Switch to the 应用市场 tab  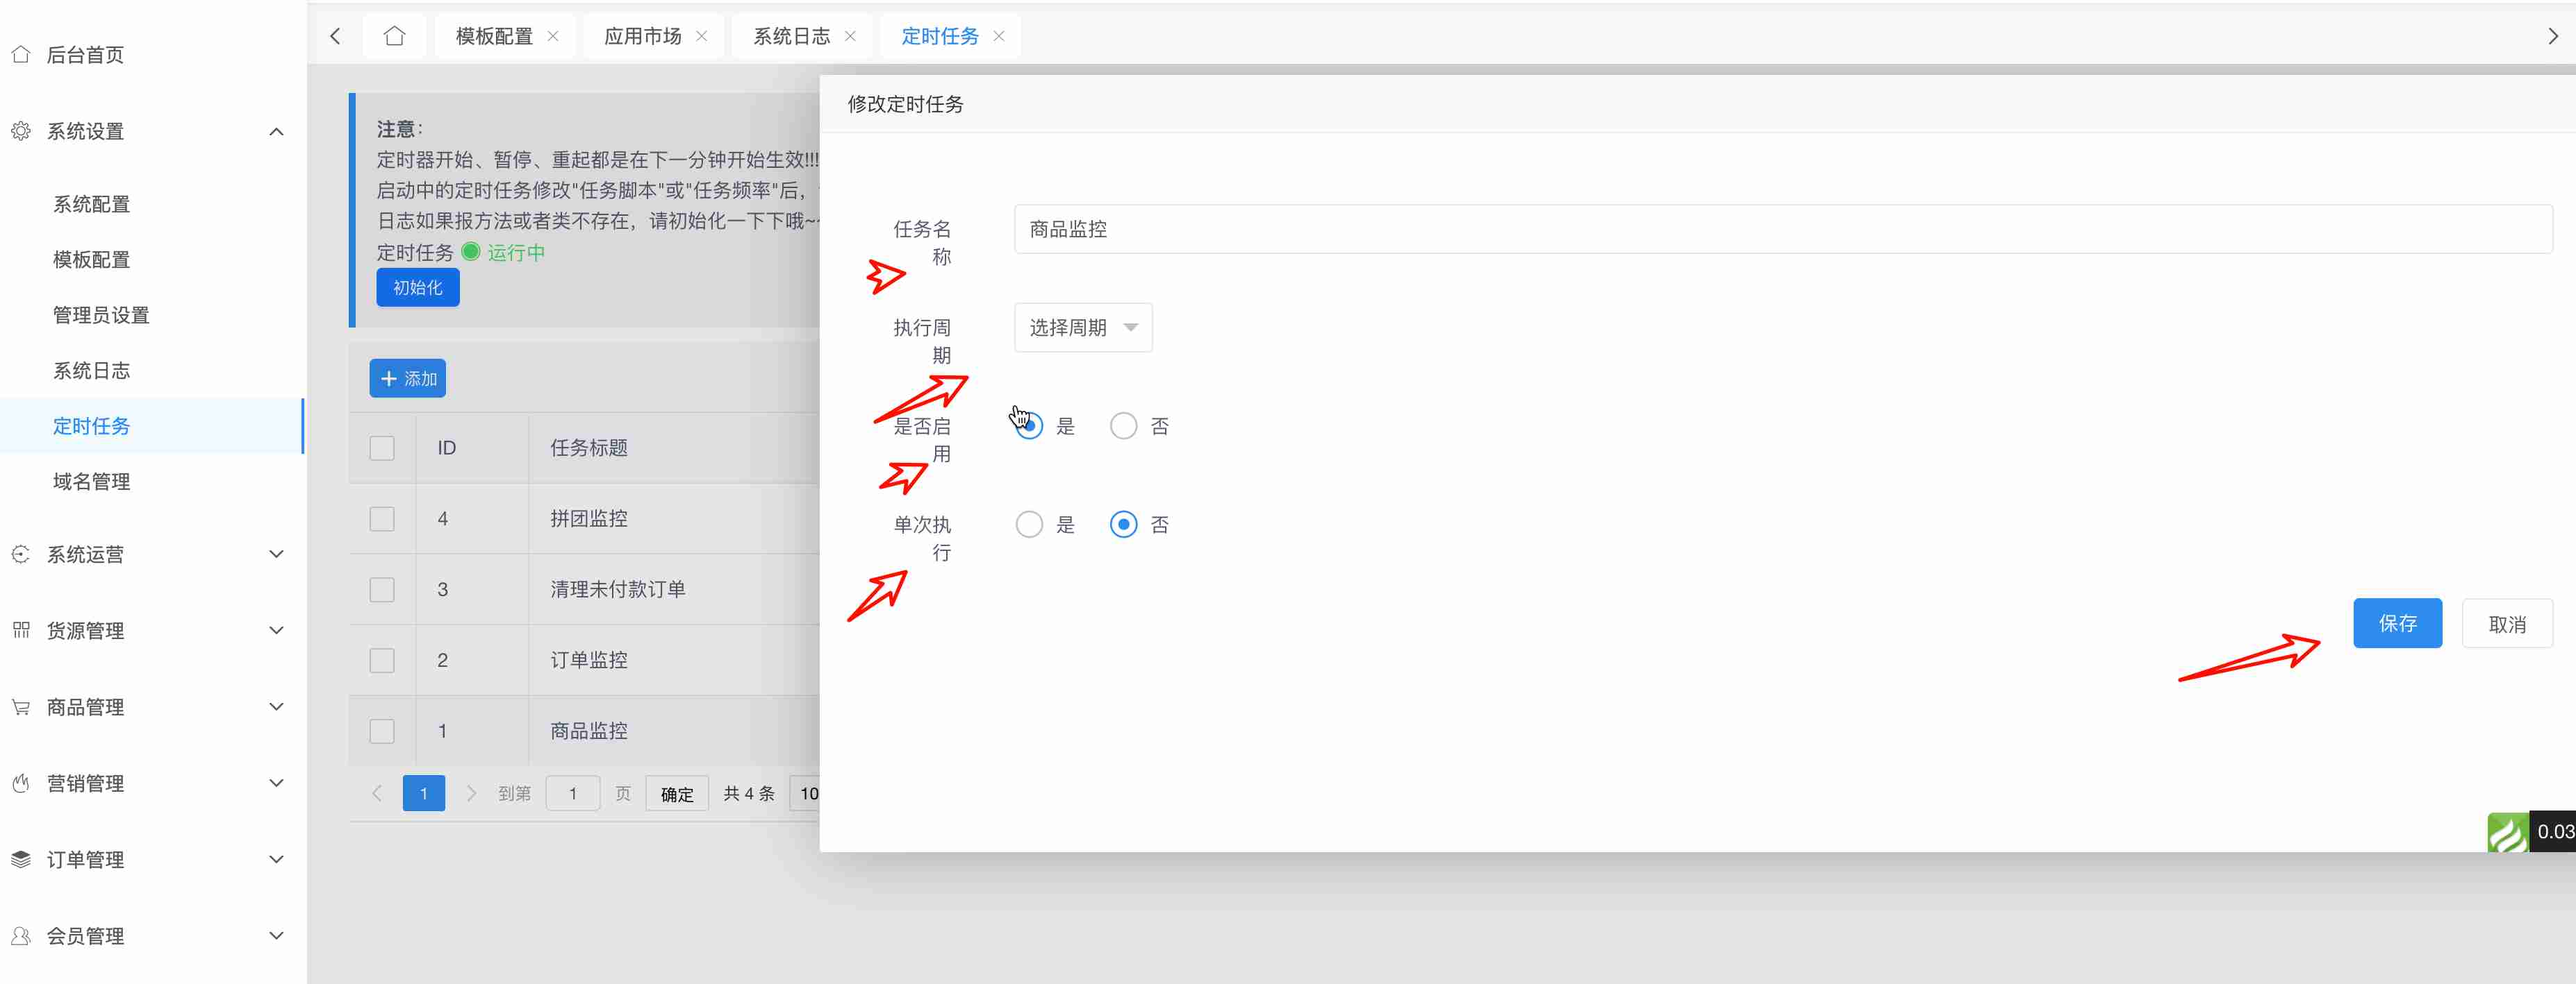click(x=642, y=36)
